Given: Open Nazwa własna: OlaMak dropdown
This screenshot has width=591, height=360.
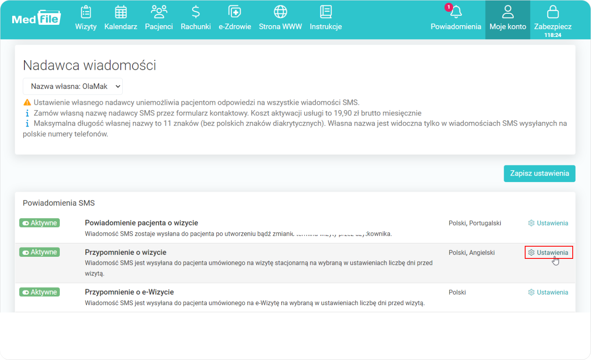Looking at the screenshot, I should coord(73,86).
